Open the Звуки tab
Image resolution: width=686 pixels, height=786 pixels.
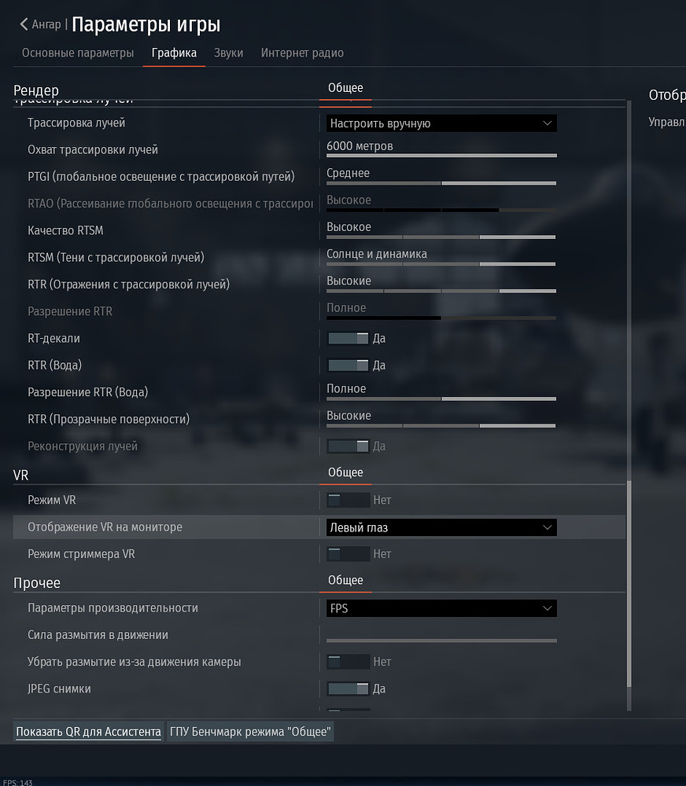point(228,53)
